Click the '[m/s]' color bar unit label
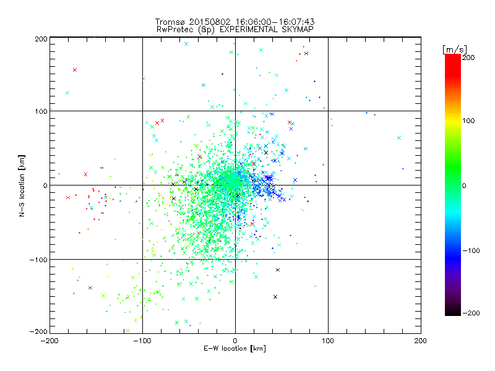Image resolution: width=495 pixels, height=371 pixels. (455, 49)
